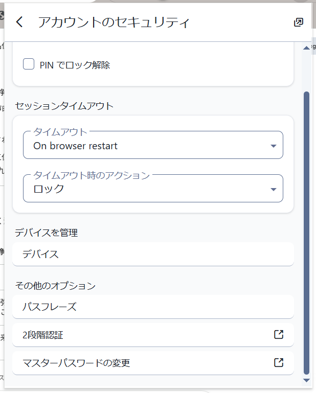Click the vertical scrollbar thumb

(x=306, y=230)
